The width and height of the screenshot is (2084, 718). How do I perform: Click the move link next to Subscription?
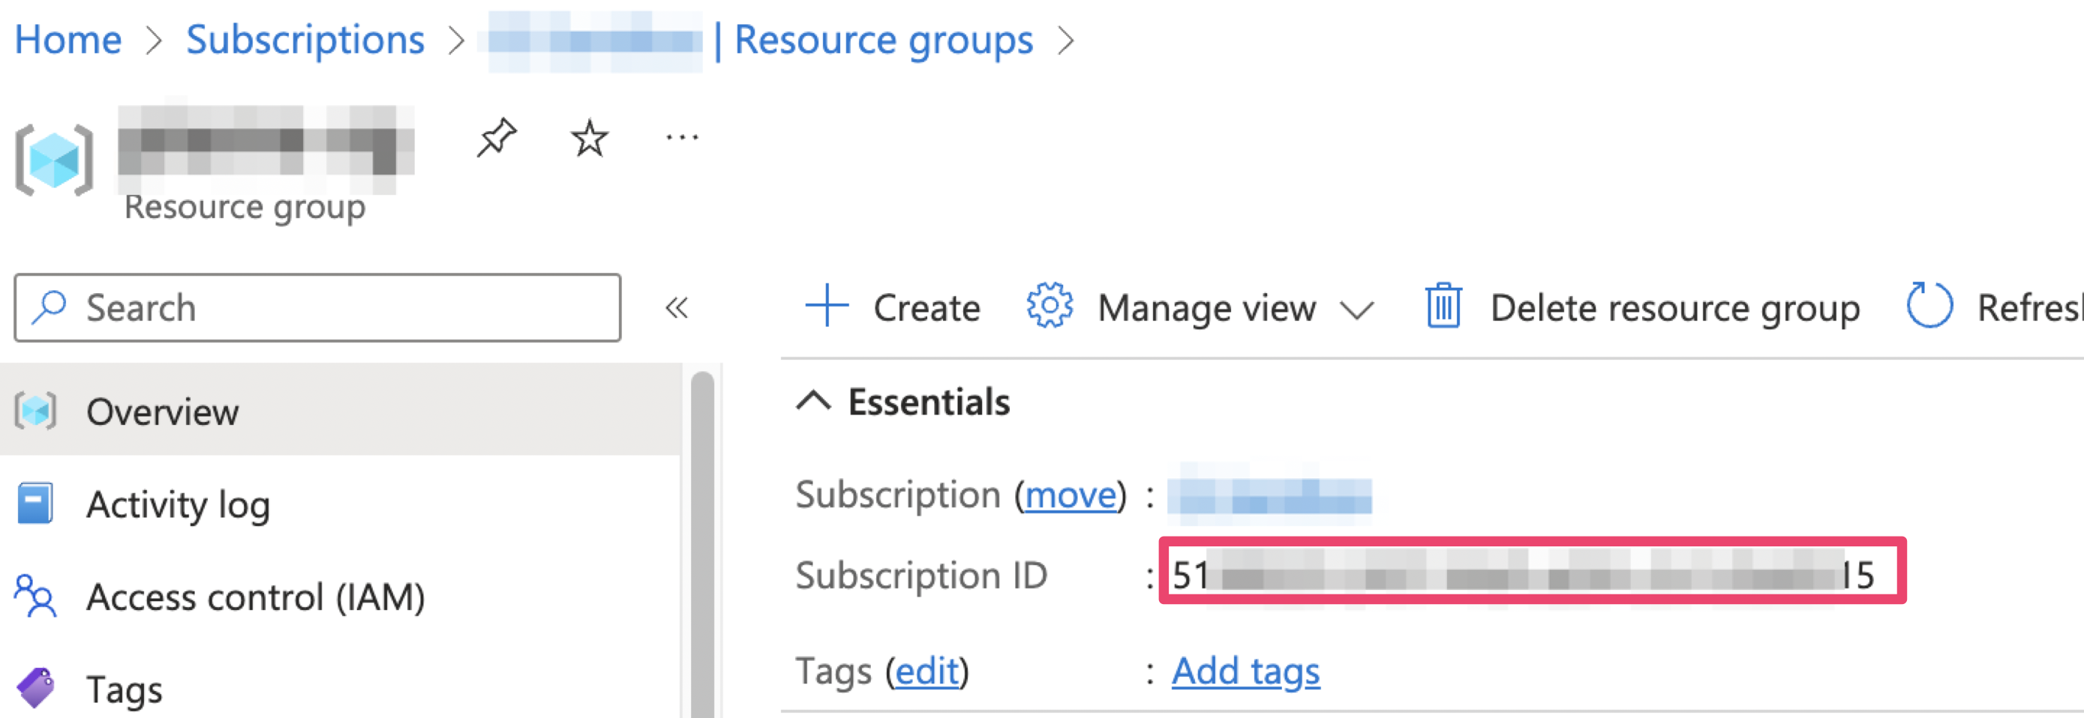coord(1071,495)
